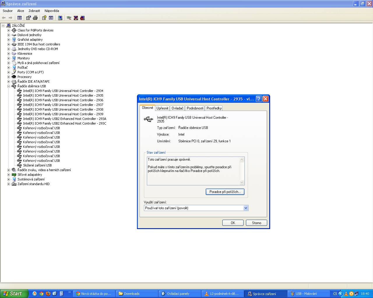Select Class for PdiPorts devices item
Viewport: 373px width, 298px height.
coord(35,30)
